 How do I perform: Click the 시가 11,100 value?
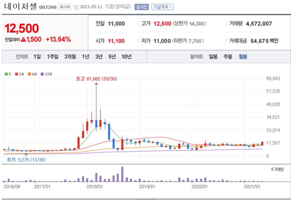(x=116, y=41)
